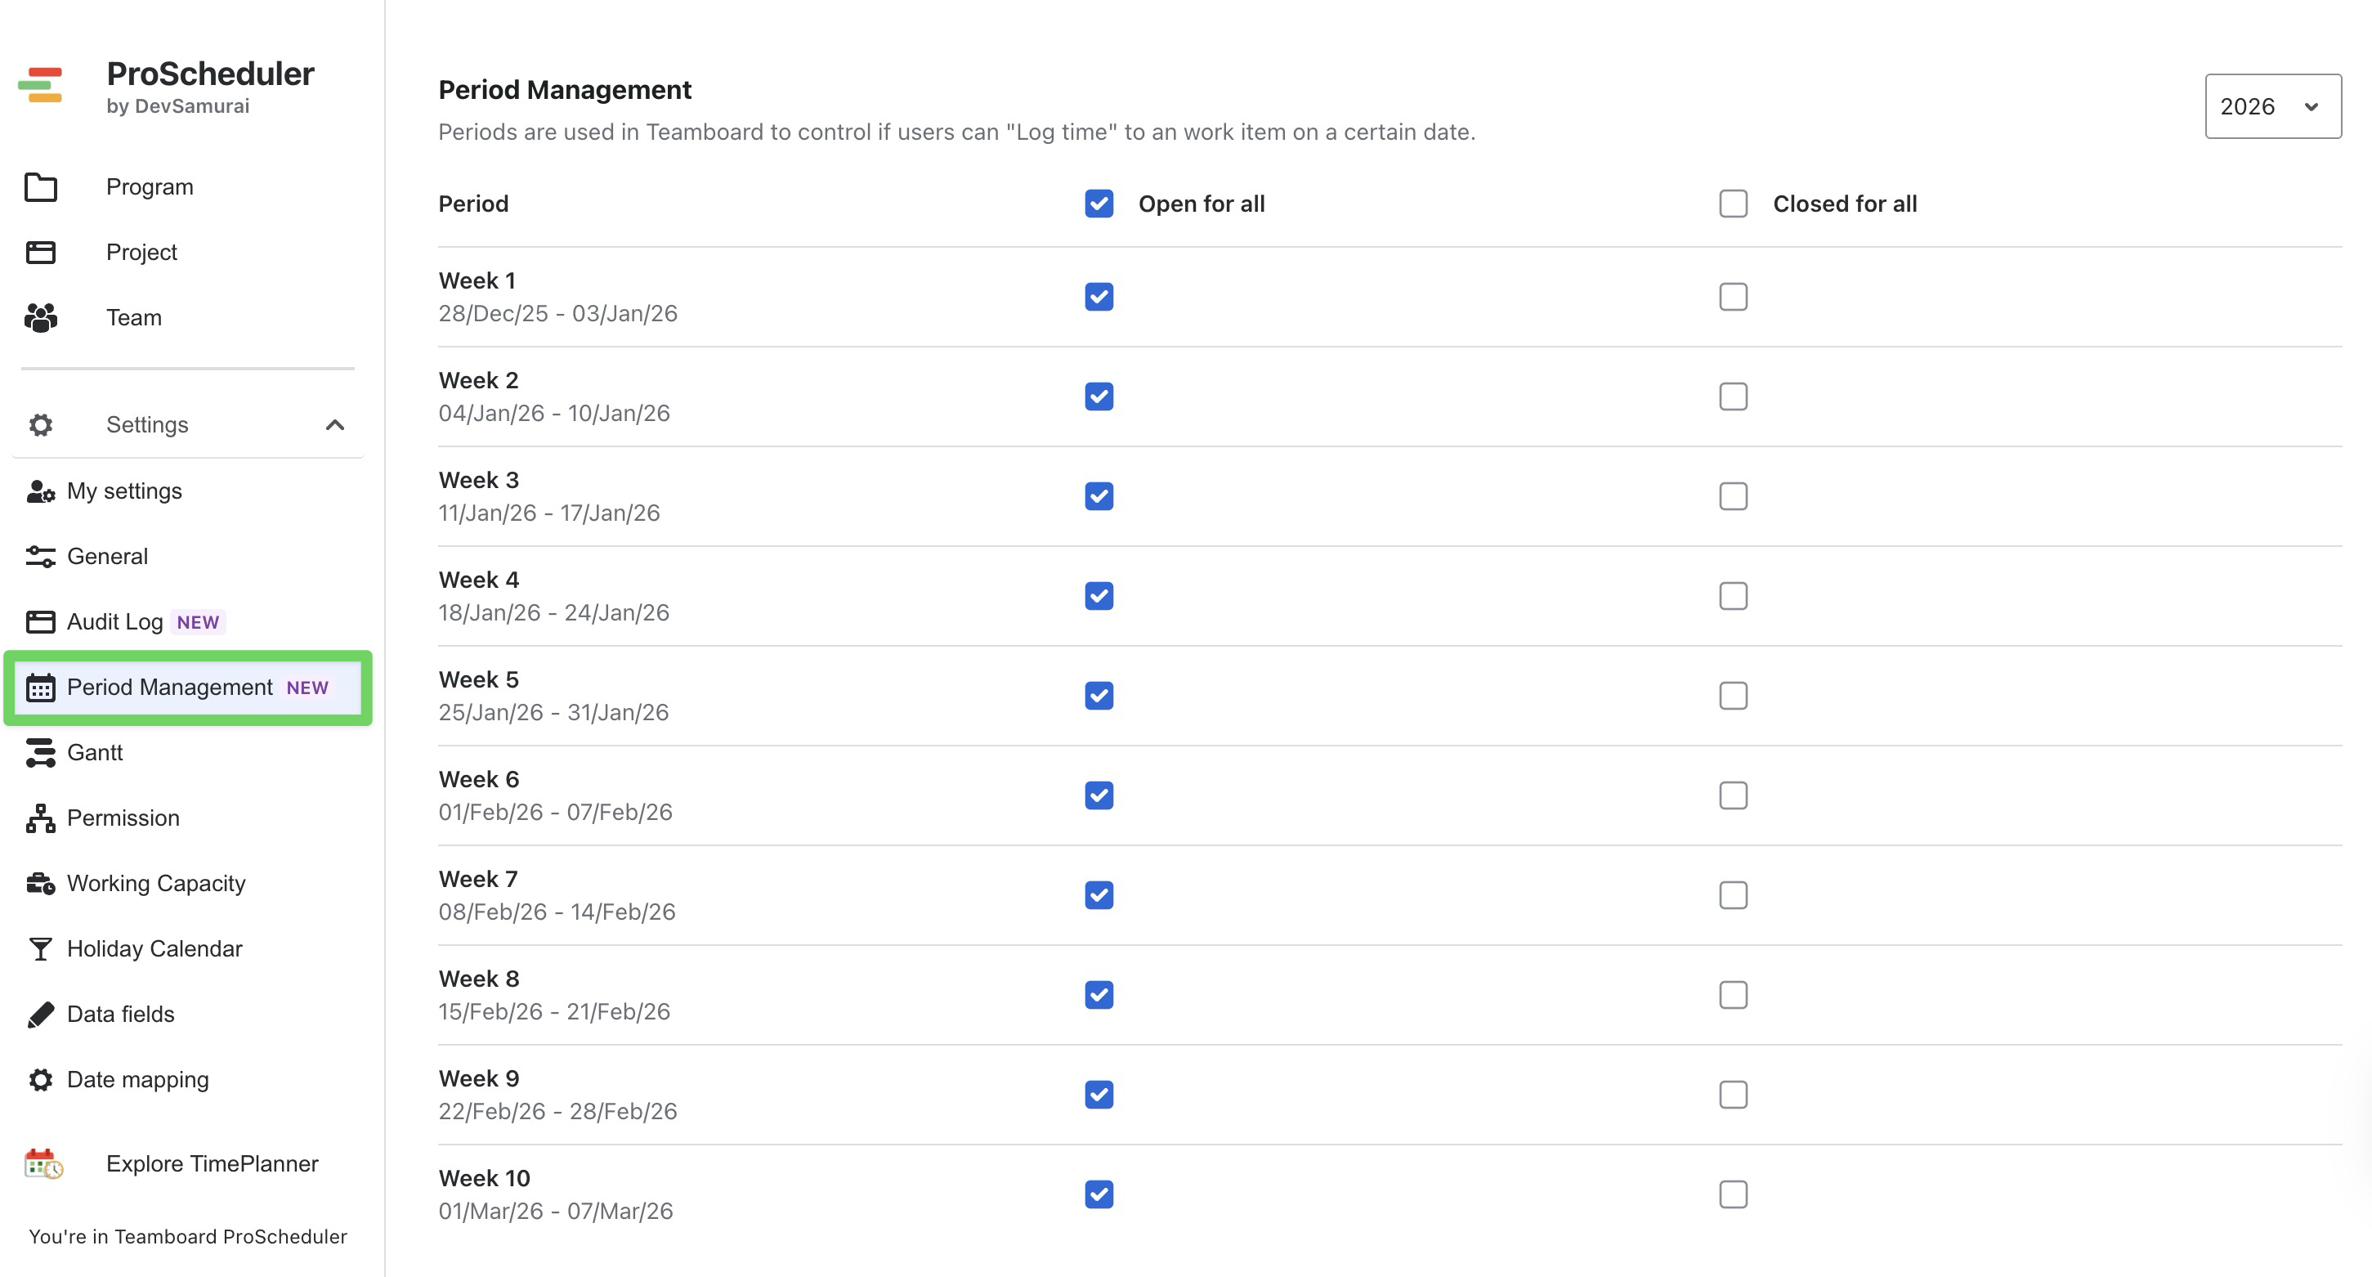Check the Closed box for Week 3

click(x=1733, y=496)
